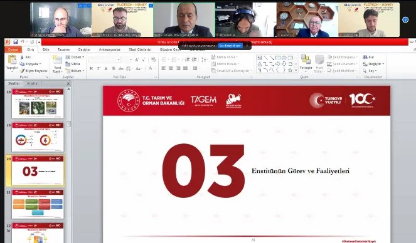Decrease list indent level
Screen dimensions: 416x243
[187, 60]
